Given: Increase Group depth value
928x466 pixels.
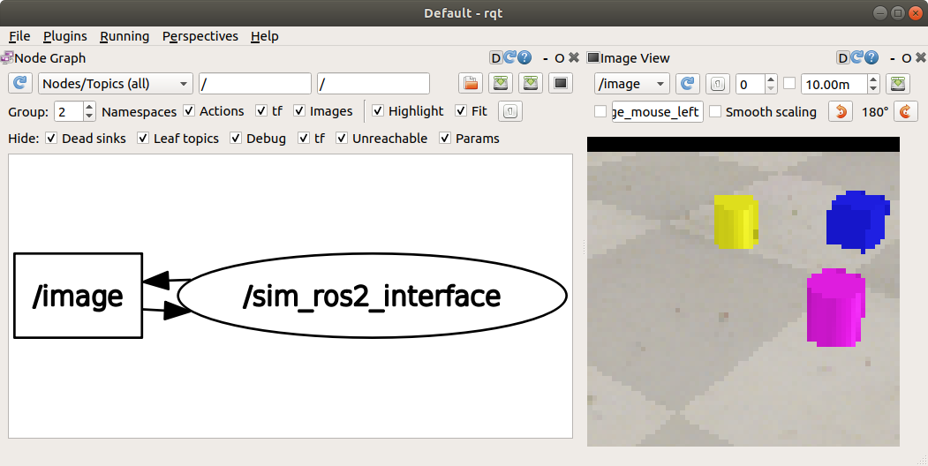Looking at the screenshot, I should [89, 107].
